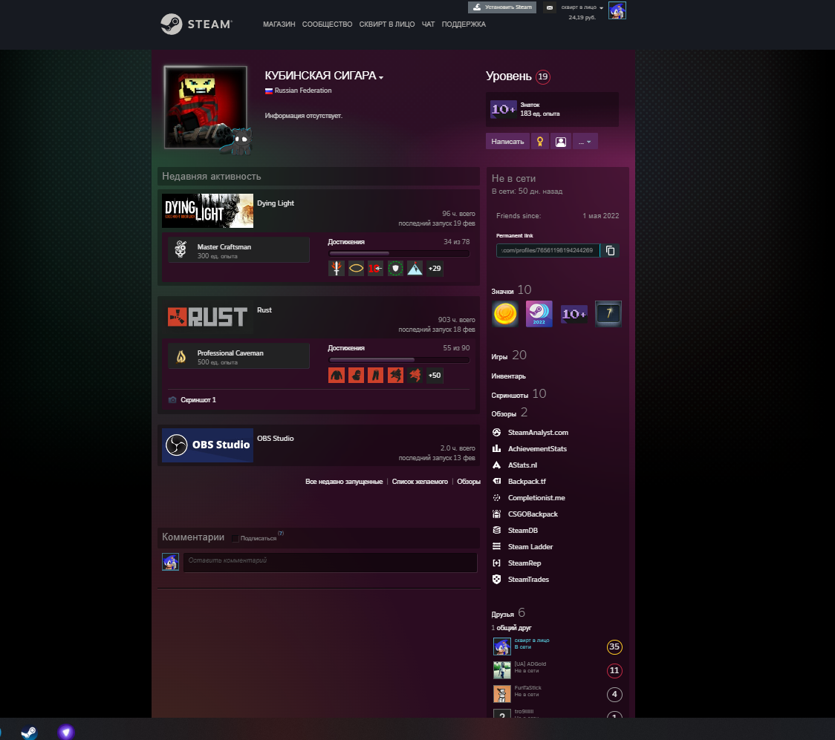The image size is (835, 740).
Task: Click the profile avatar image
Action: [x=206, y=108]
